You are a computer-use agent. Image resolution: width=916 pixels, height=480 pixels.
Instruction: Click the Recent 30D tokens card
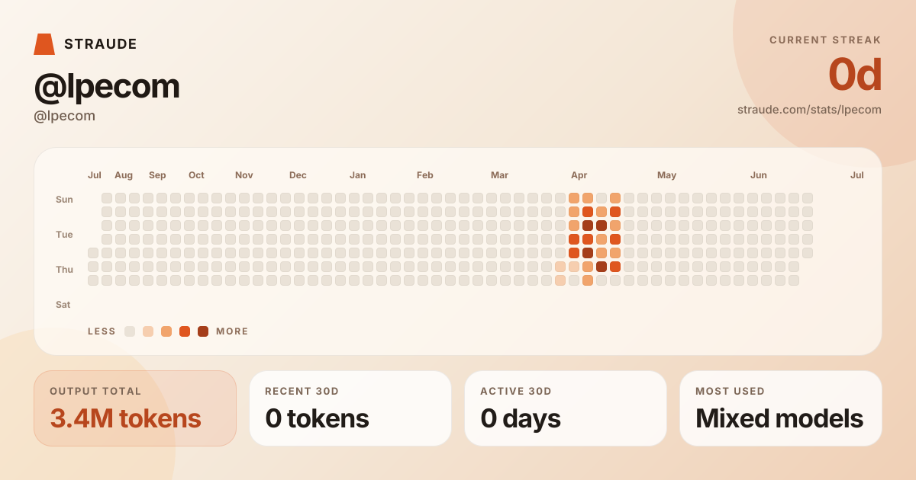point(350,408)
